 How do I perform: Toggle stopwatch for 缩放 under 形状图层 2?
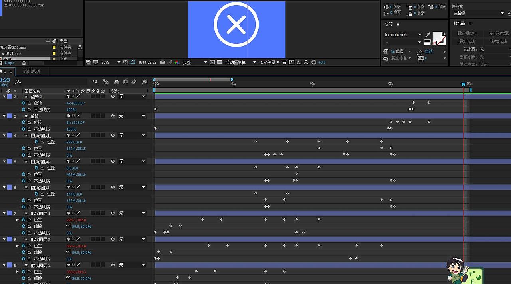[24, 278]
